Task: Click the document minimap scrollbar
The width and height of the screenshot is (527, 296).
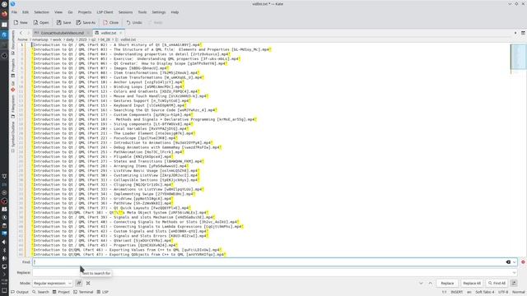Action: coord(518,57)
